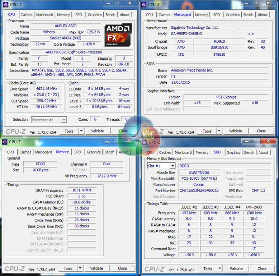The height and width of the screenshot is (276, 279).
Task: Minimize the Mainboard CPU-Z window
Action: 246,3
